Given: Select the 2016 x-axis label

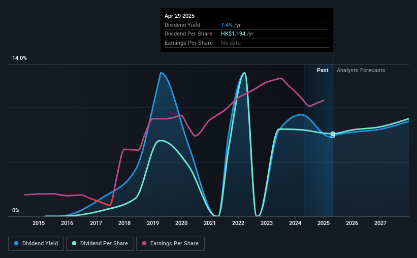Looking at the screenshot, I should (x=67, y=223).
